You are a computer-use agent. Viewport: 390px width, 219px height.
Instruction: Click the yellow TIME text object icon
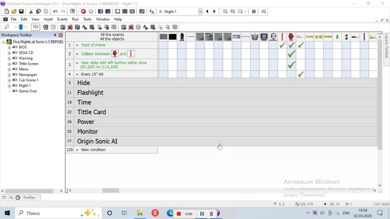[x=319, y=37]
